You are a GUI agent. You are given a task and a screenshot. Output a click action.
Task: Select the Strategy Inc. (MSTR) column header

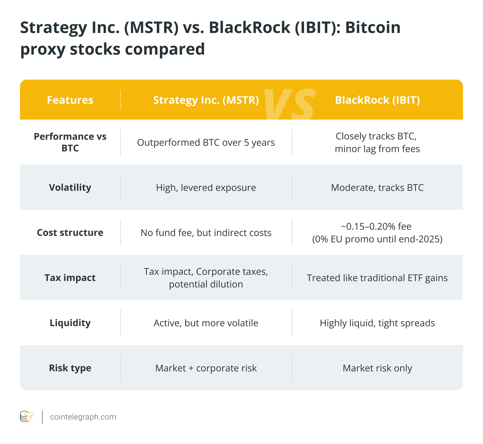pyautogui.click(x=206, y=100)
